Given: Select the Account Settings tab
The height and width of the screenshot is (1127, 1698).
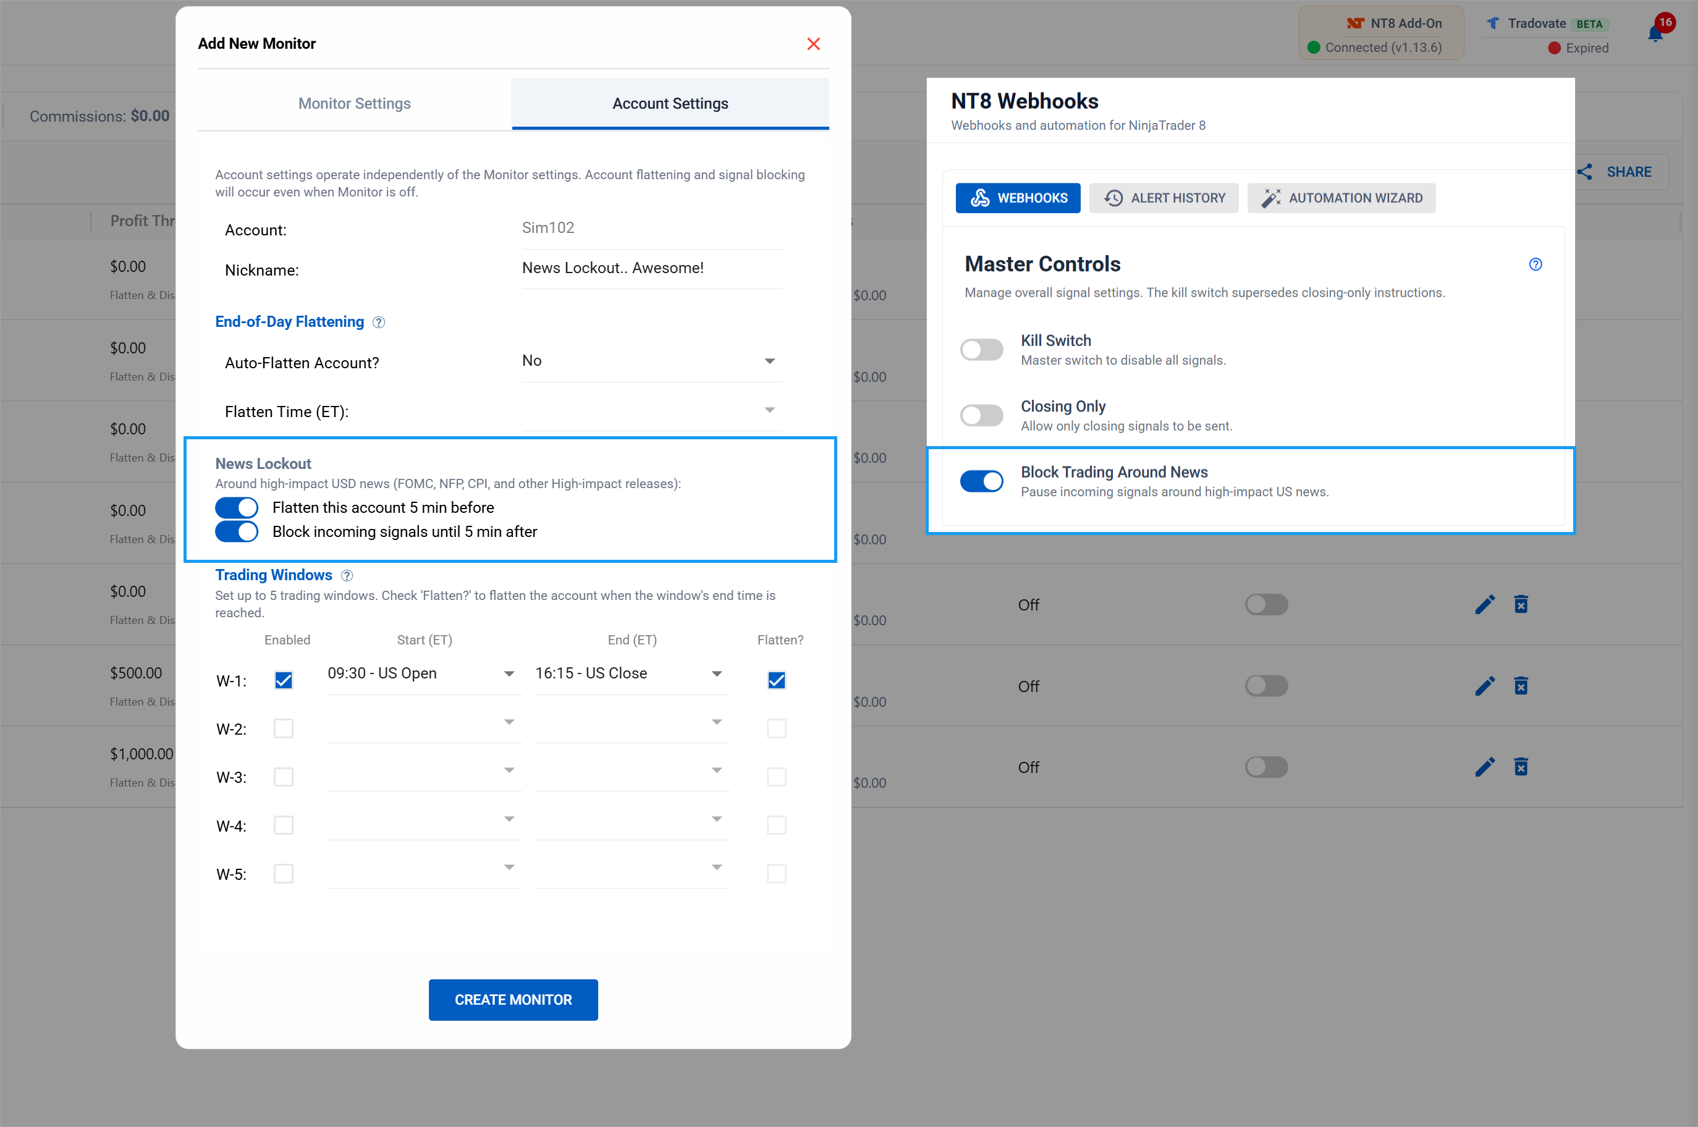Looking at the screenshot, I should [x=670, y=104].
